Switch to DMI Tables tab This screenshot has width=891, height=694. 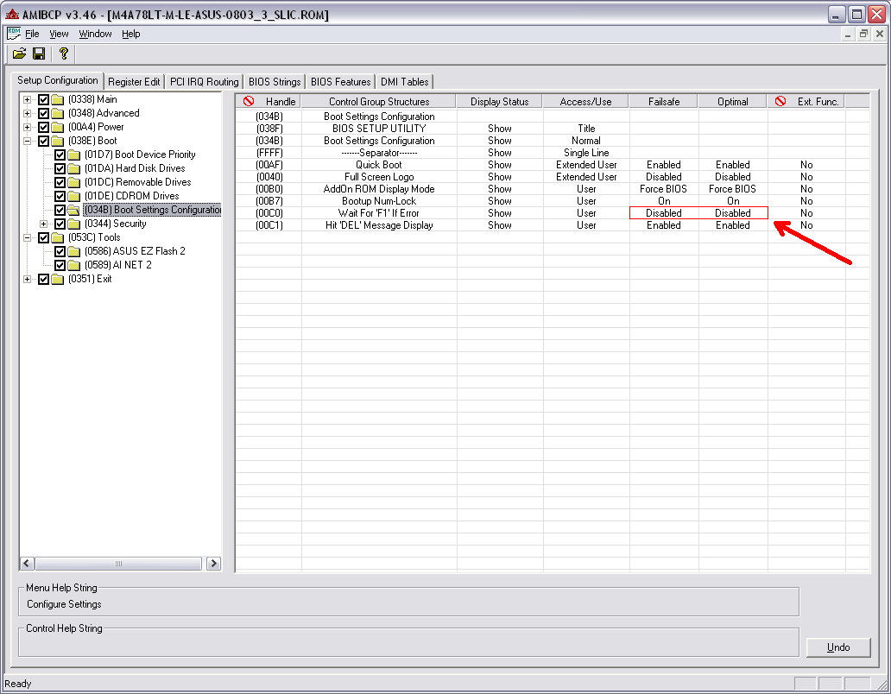(405, 82)
